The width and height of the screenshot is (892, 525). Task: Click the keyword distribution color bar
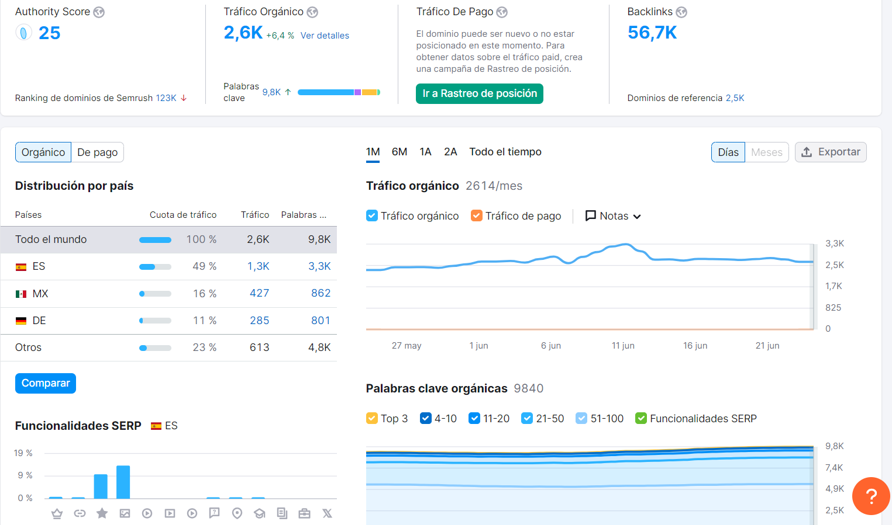(339, 92)
